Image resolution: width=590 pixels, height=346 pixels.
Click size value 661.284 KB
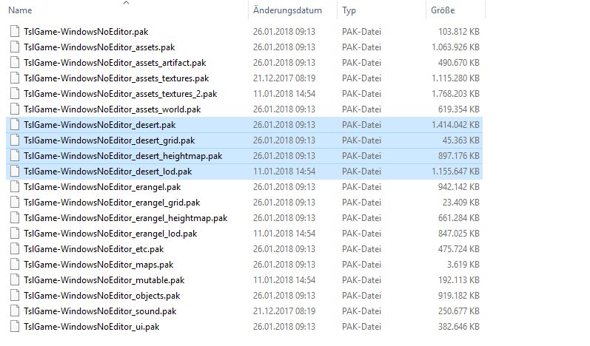(459, 218)
